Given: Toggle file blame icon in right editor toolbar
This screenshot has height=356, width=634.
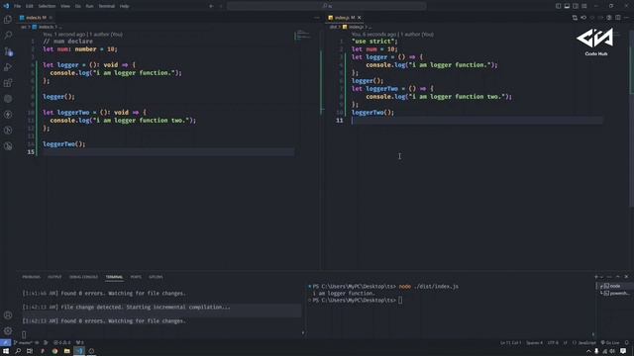Looking at the screenshot, I should point(609,18).
